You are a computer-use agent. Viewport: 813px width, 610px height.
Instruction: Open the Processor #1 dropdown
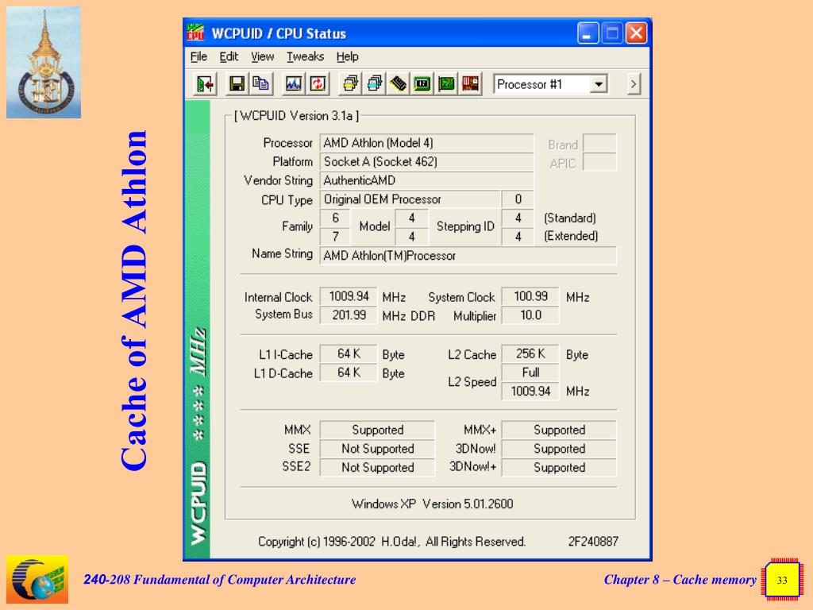click(599, 84)
